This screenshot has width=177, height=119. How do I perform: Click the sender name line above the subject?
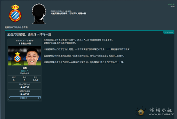[x=61, y=11]
